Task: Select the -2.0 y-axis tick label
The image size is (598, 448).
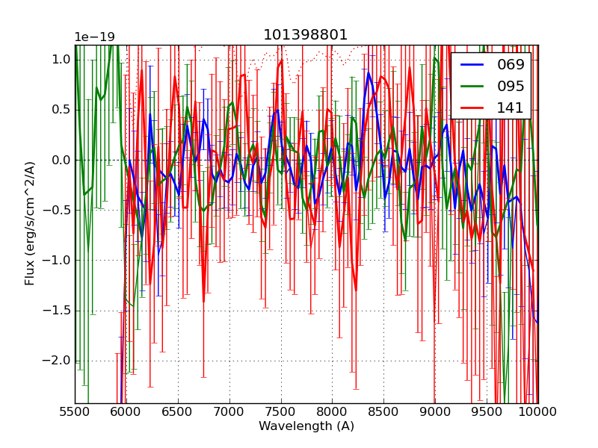Action: pos(58,360)
